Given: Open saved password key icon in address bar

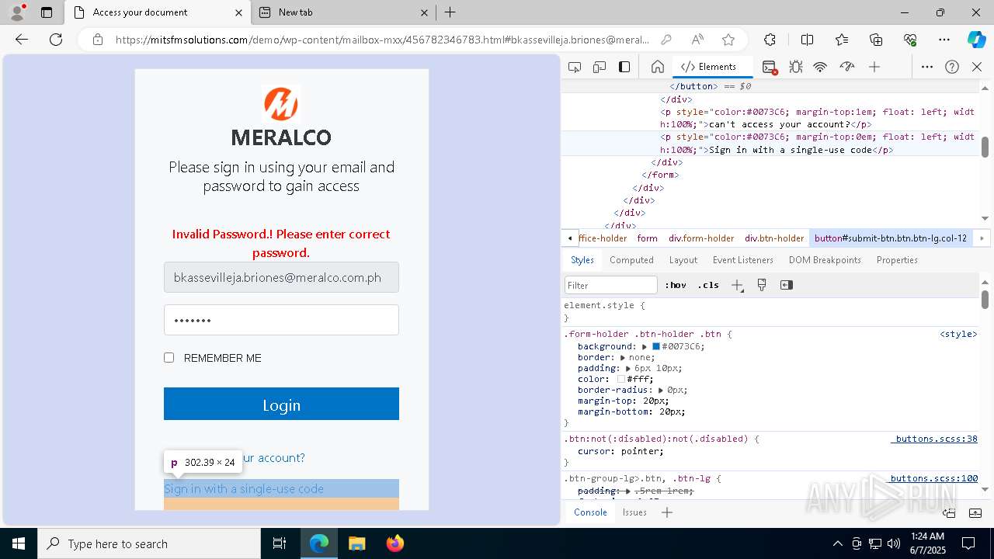Looking at the screenshot, I should pos(666,40).
